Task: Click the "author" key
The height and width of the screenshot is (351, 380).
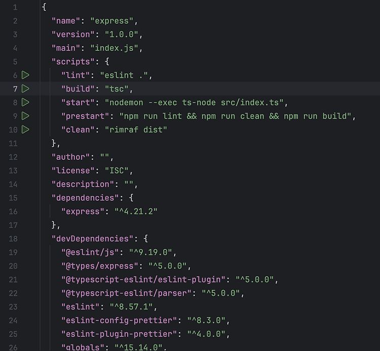Action: click(70, 157)
